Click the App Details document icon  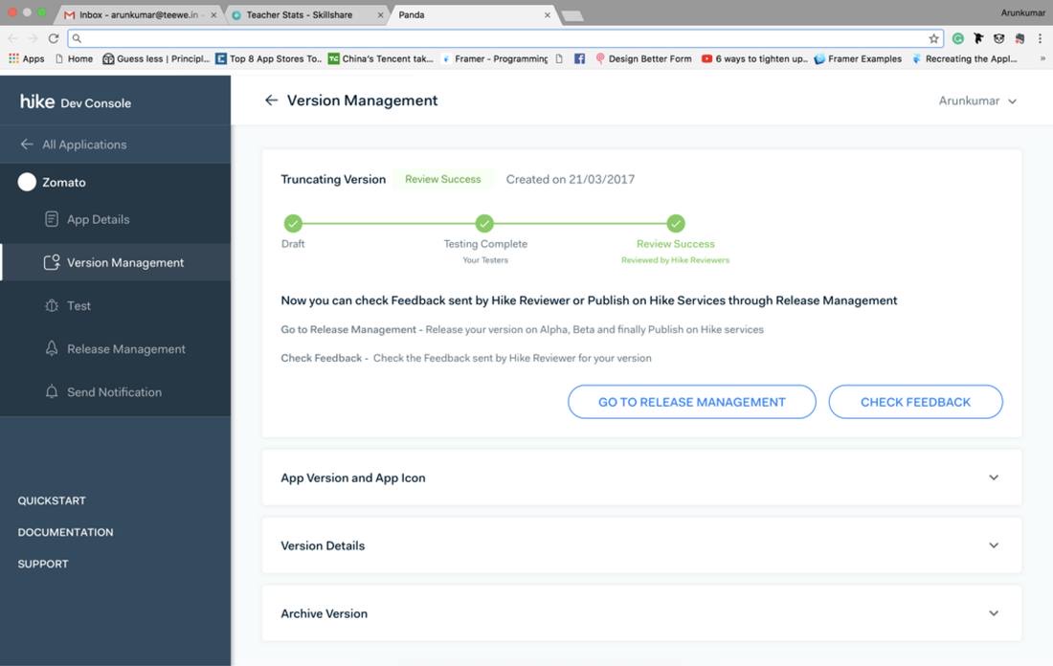pyautogui.click(x=52, y=219)
